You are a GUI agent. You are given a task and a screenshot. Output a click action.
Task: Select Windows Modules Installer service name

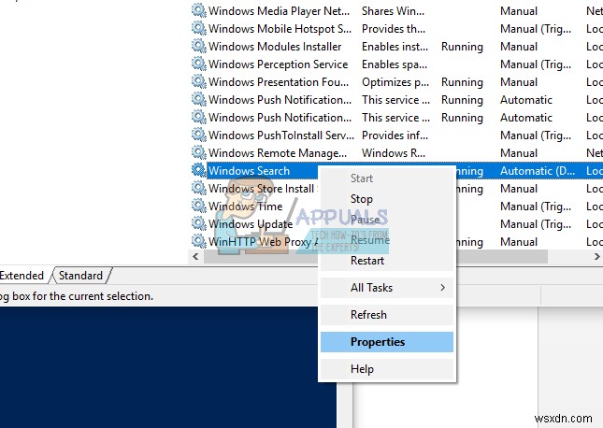click(x=275, y=47)
